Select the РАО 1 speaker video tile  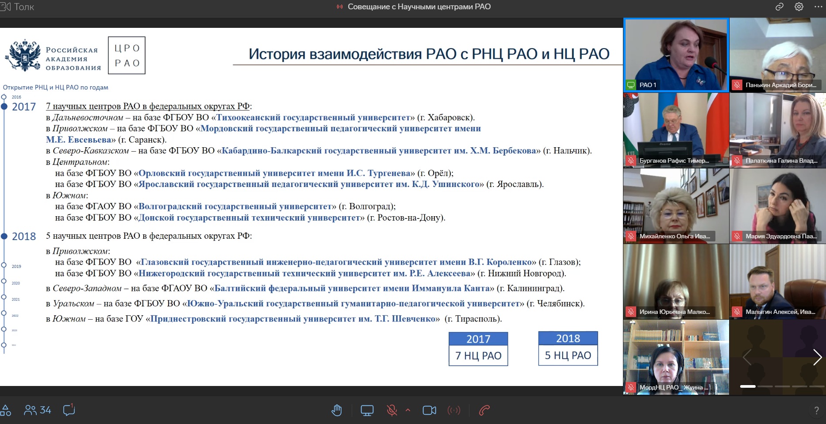(x=676, y=55)
